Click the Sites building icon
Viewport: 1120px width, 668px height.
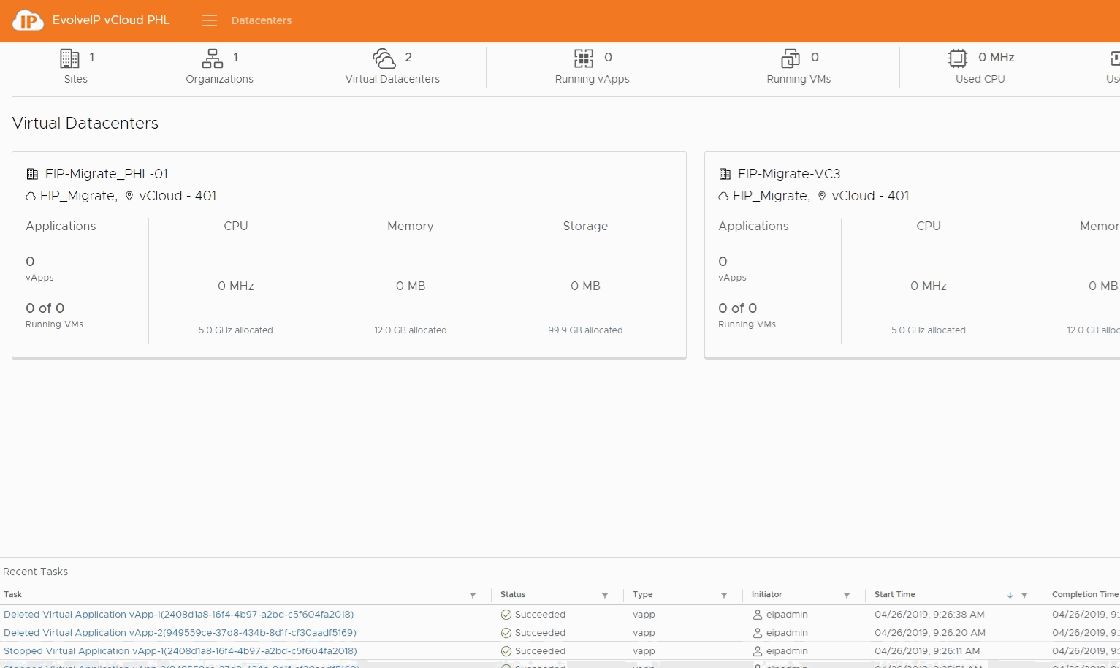pos(69,58)
